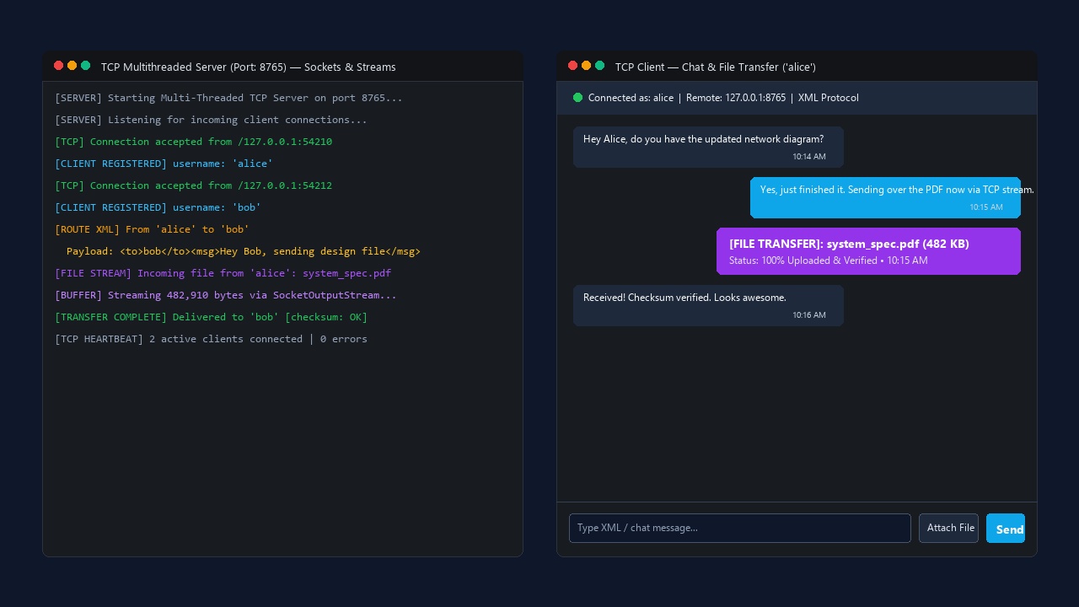Select the 'Hey Alice, do you have' message
Screen dimensions: 1079x607
708,147
